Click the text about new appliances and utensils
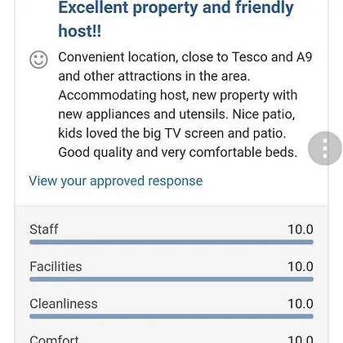Viewport: 343px width, 343px height. pyautogui.click(x=143, y=114)
